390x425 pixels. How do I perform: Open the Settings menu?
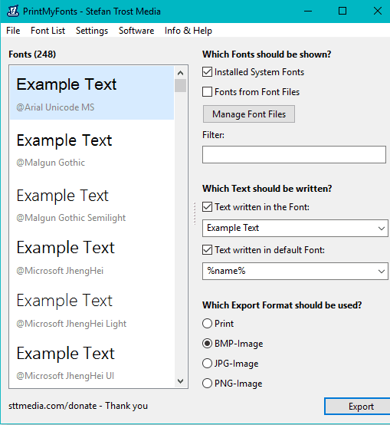[x=92, y=31]
